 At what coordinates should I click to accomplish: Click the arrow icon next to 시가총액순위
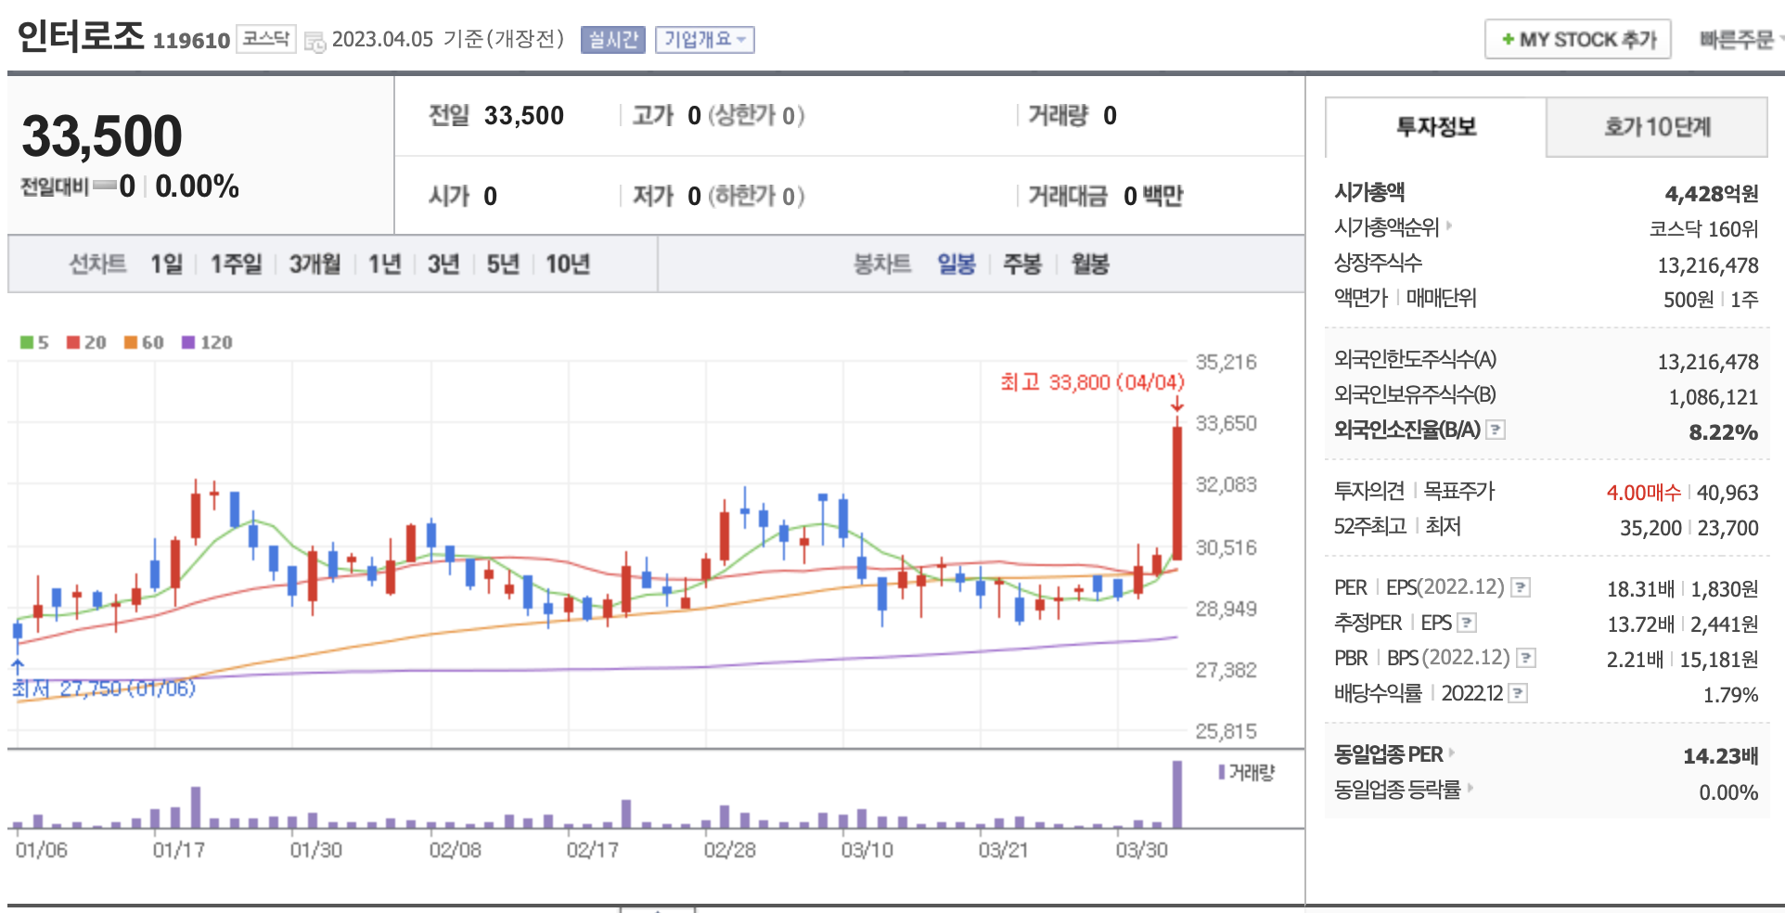[1448, 225]
